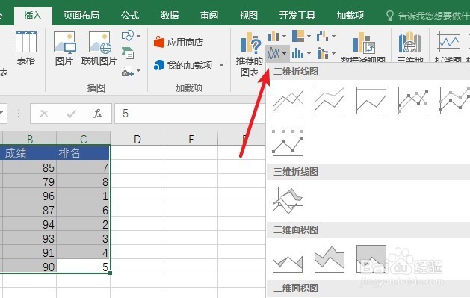Select cell with score 94
Screen dimensions: 470x298
point(29,224)
